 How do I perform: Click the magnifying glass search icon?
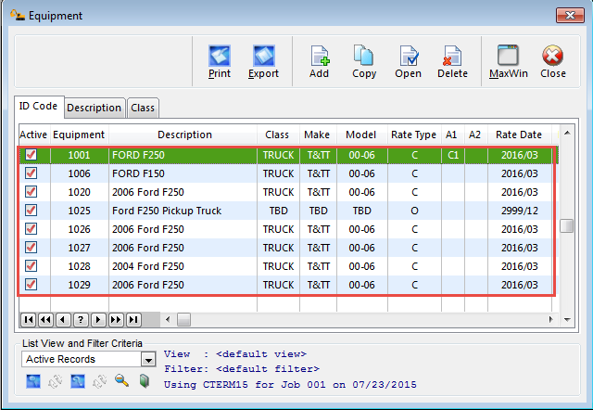121,381
